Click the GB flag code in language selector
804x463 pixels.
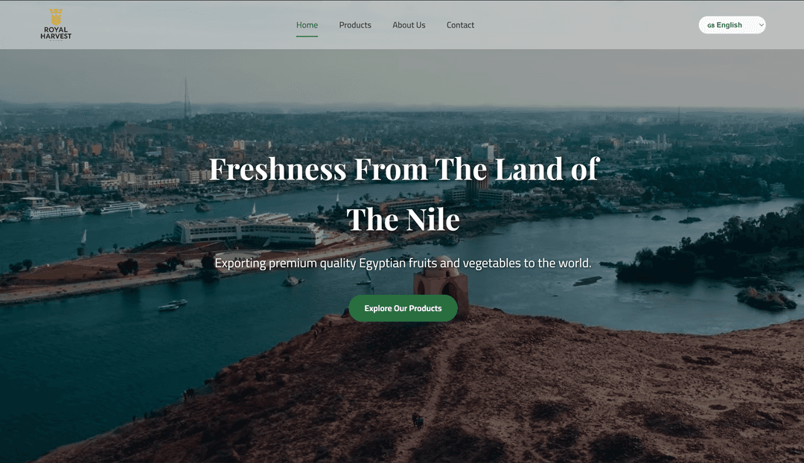pyautogui.click(x=711, y=25)
